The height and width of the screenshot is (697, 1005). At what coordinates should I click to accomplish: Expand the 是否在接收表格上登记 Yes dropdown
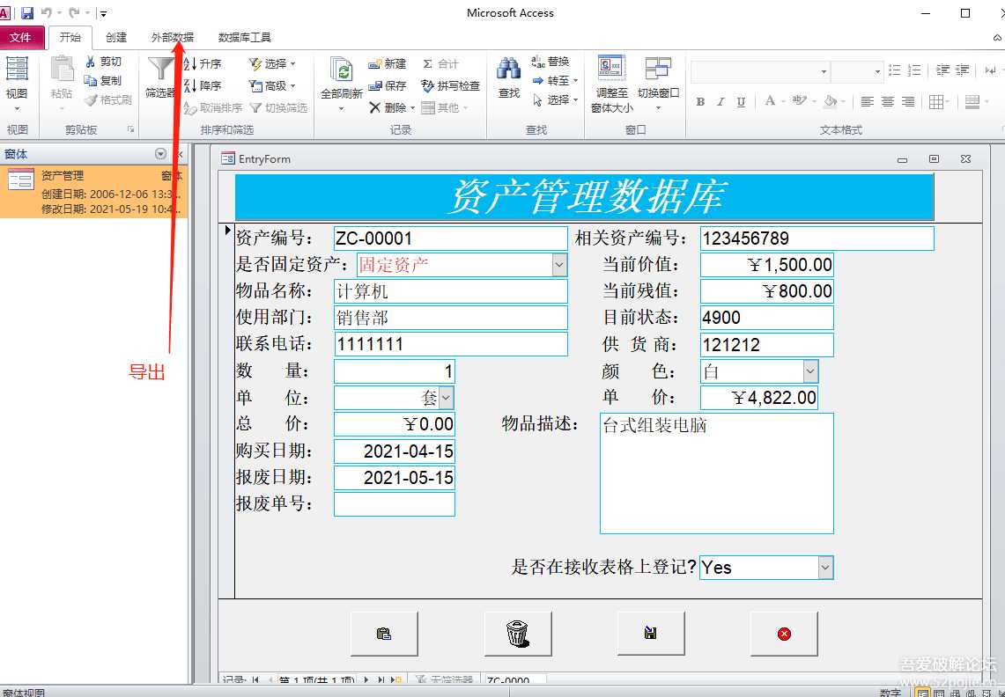825,568
